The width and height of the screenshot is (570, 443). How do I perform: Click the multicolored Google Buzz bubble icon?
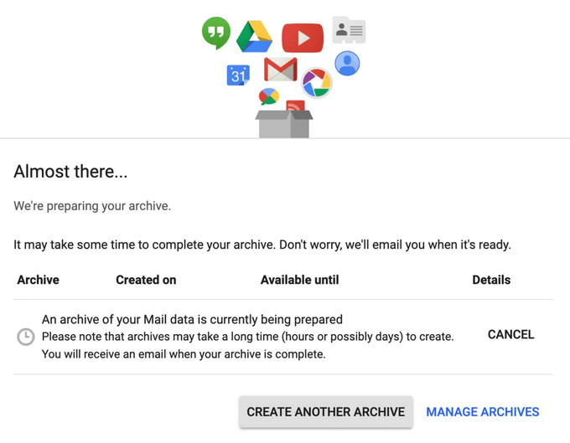[269, 96]
